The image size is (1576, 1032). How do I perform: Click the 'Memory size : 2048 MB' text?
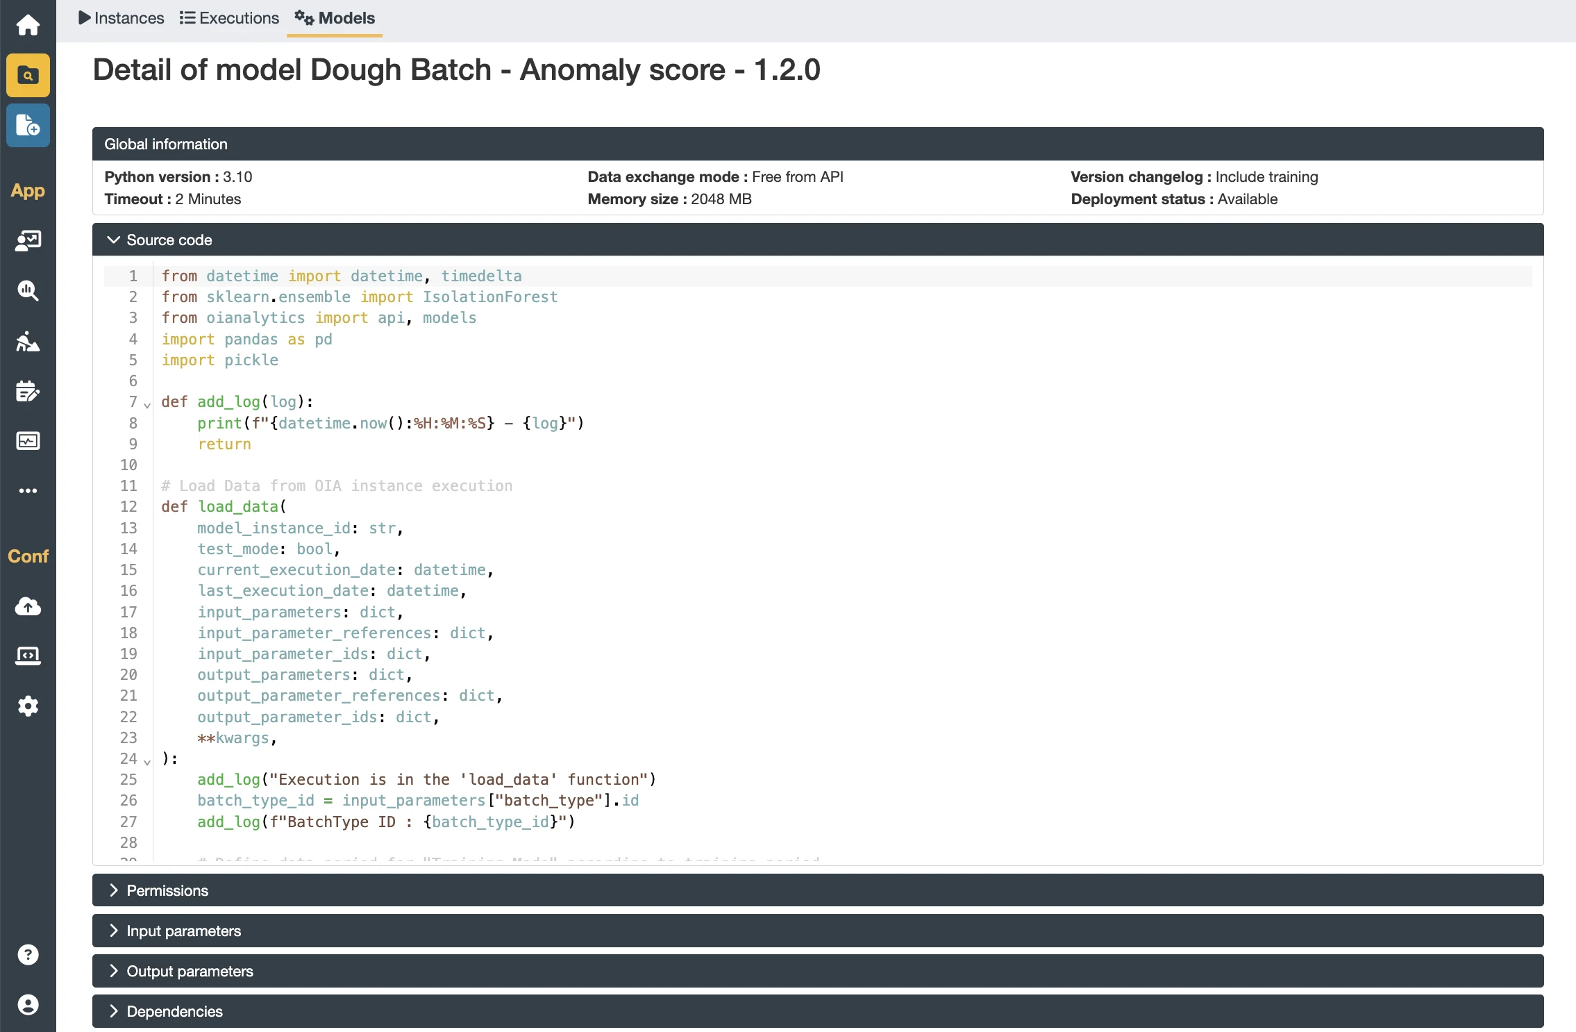[x=670, y=199]
